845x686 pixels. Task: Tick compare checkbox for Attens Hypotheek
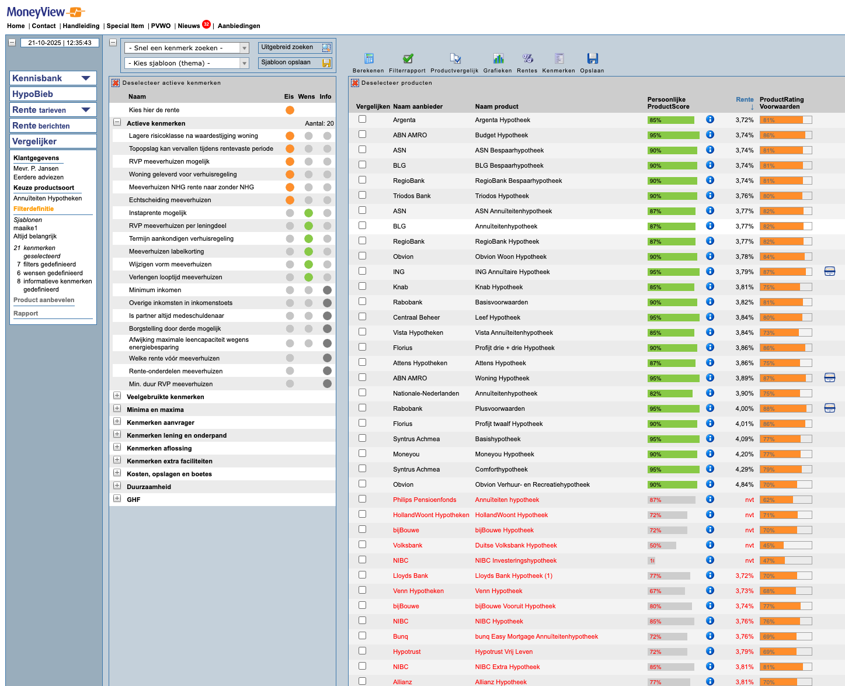point(363,362)
